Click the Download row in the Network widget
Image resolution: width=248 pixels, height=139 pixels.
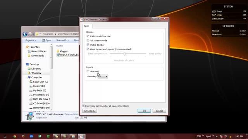(229, 34)
